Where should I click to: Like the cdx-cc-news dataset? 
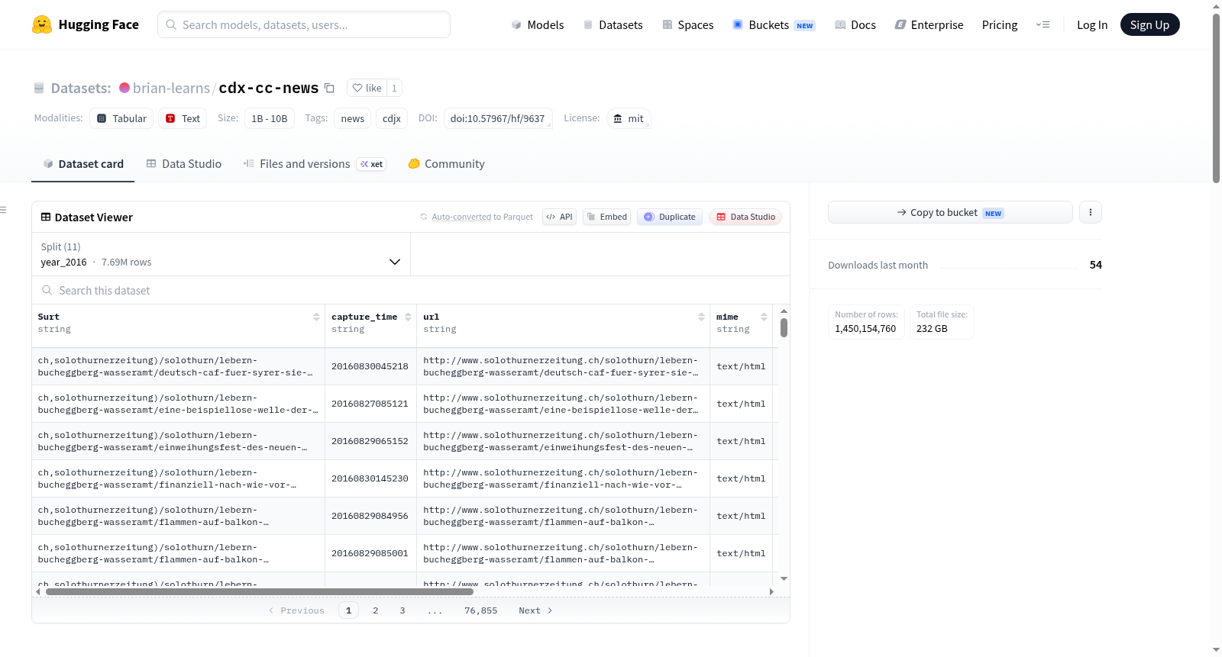[x=367, y=88]
